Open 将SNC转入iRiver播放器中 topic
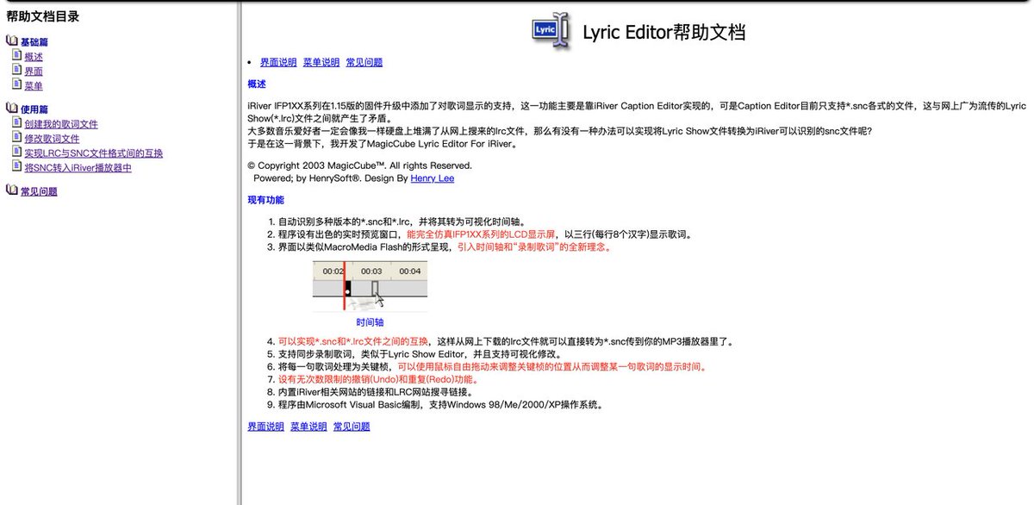Image resolution: width=1034 pixels, height=505 pixels. pos(78,168)
